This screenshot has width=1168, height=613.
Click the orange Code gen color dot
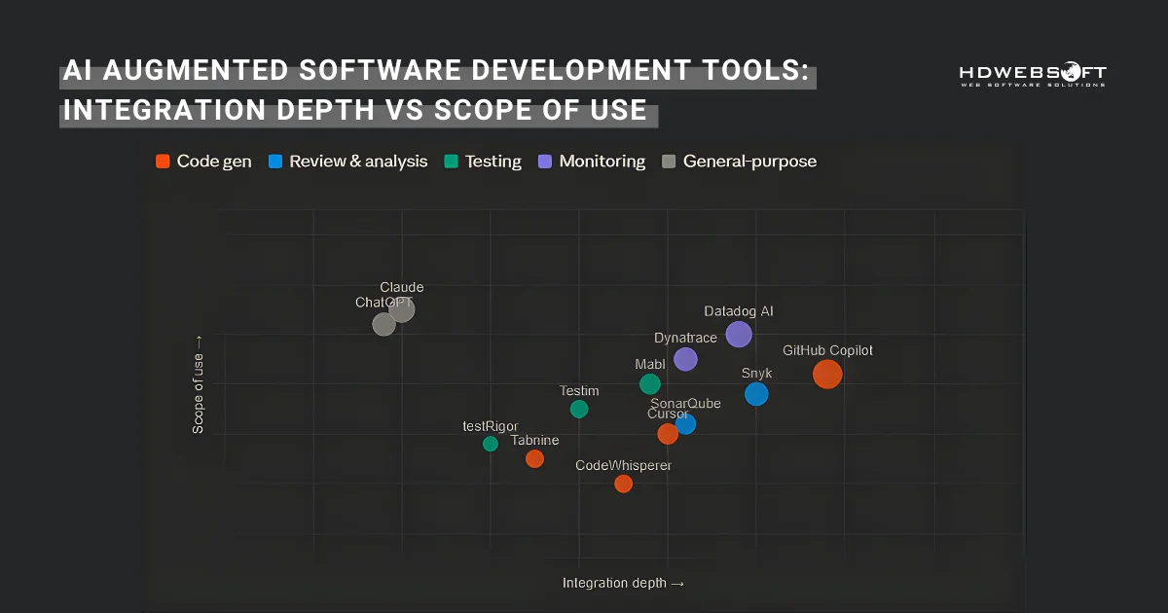(163, 161)
